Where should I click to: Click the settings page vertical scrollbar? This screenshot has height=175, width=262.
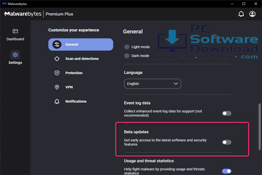(259, 127)
